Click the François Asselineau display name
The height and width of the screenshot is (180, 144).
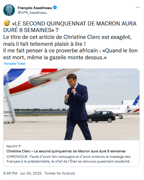[x=35, y=8]
